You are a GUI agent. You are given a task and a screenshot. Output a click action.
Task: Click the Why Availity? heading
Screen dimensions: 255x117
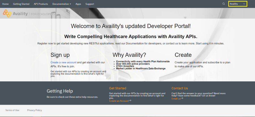point(129,55)
